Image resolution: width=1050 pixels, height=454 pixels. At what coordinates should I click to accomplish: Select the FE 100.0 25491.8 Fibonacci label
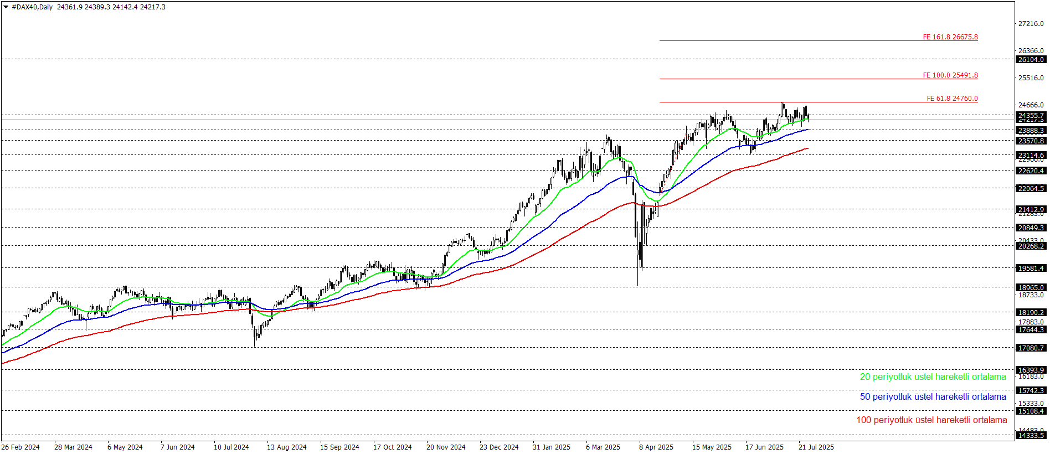pos(950,75)
